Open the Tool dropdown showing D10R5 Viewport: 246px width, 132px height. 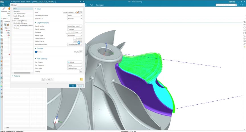tap(69, 13)
